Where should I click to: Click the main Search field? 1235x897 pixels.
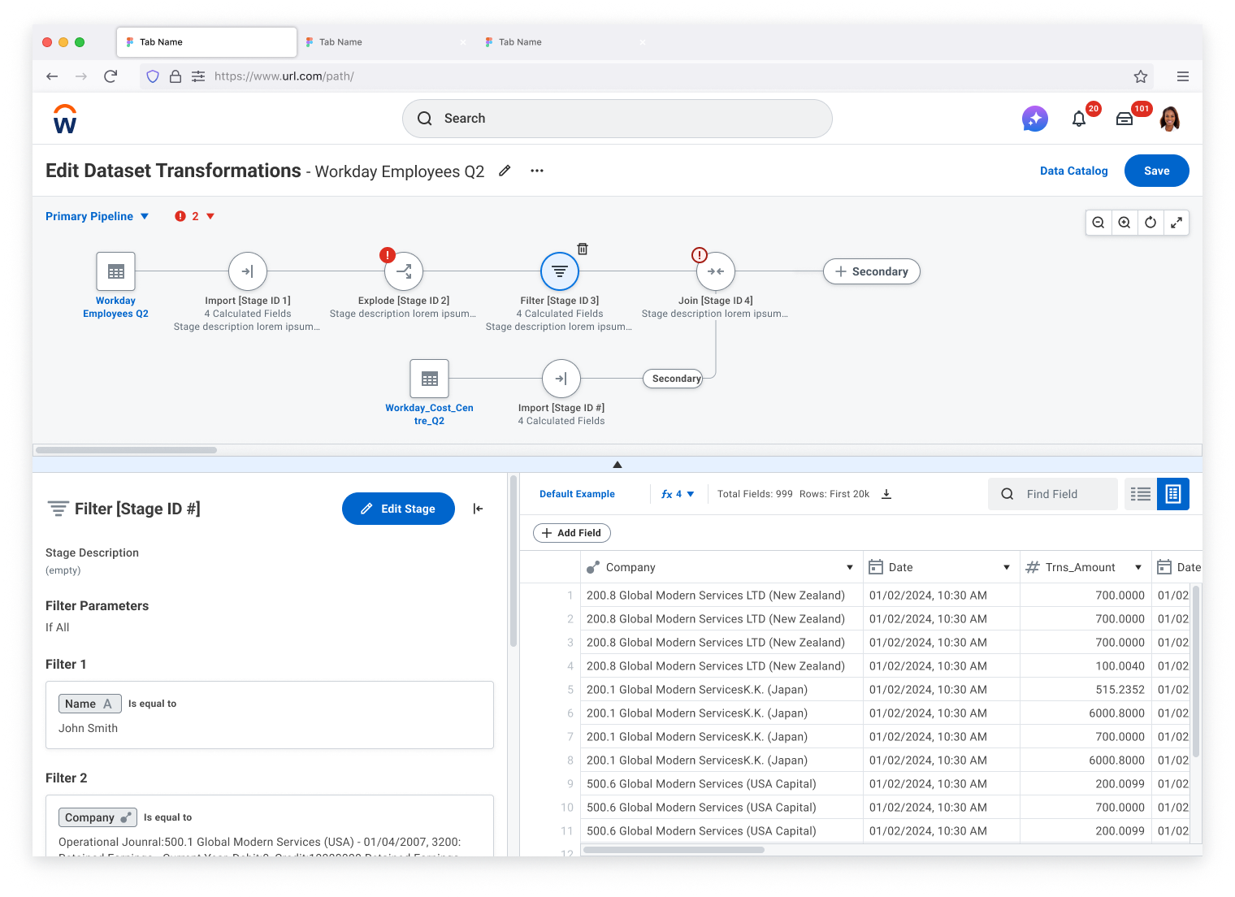click(x=617, y=119)
